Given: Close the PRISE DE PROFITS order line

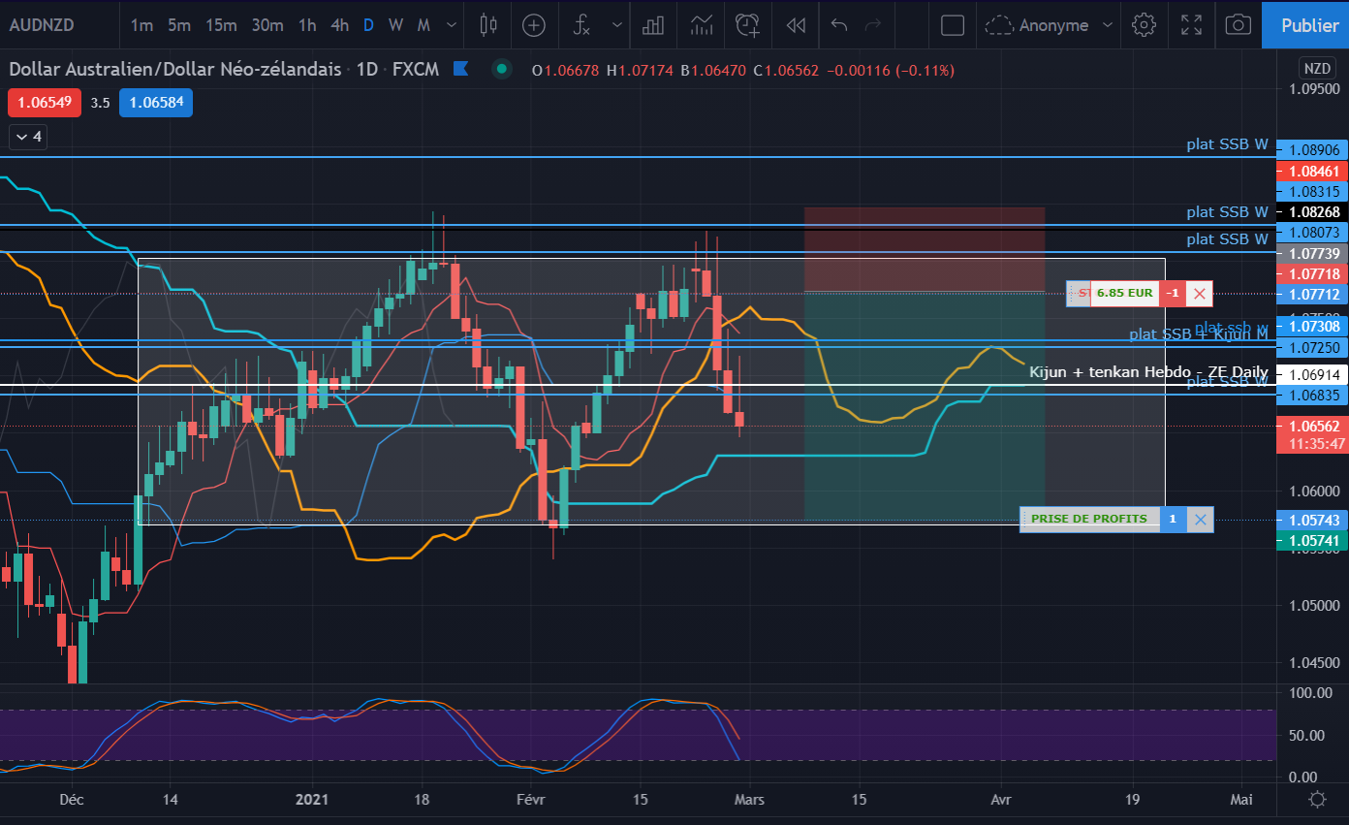Looking at the screenshot, I should (x=1200, y=520).
